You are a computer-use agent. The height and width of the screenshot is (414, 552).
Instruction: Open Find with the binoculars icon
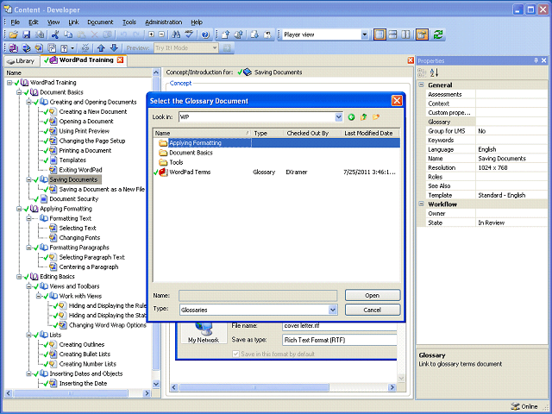[x=176, y=34]
